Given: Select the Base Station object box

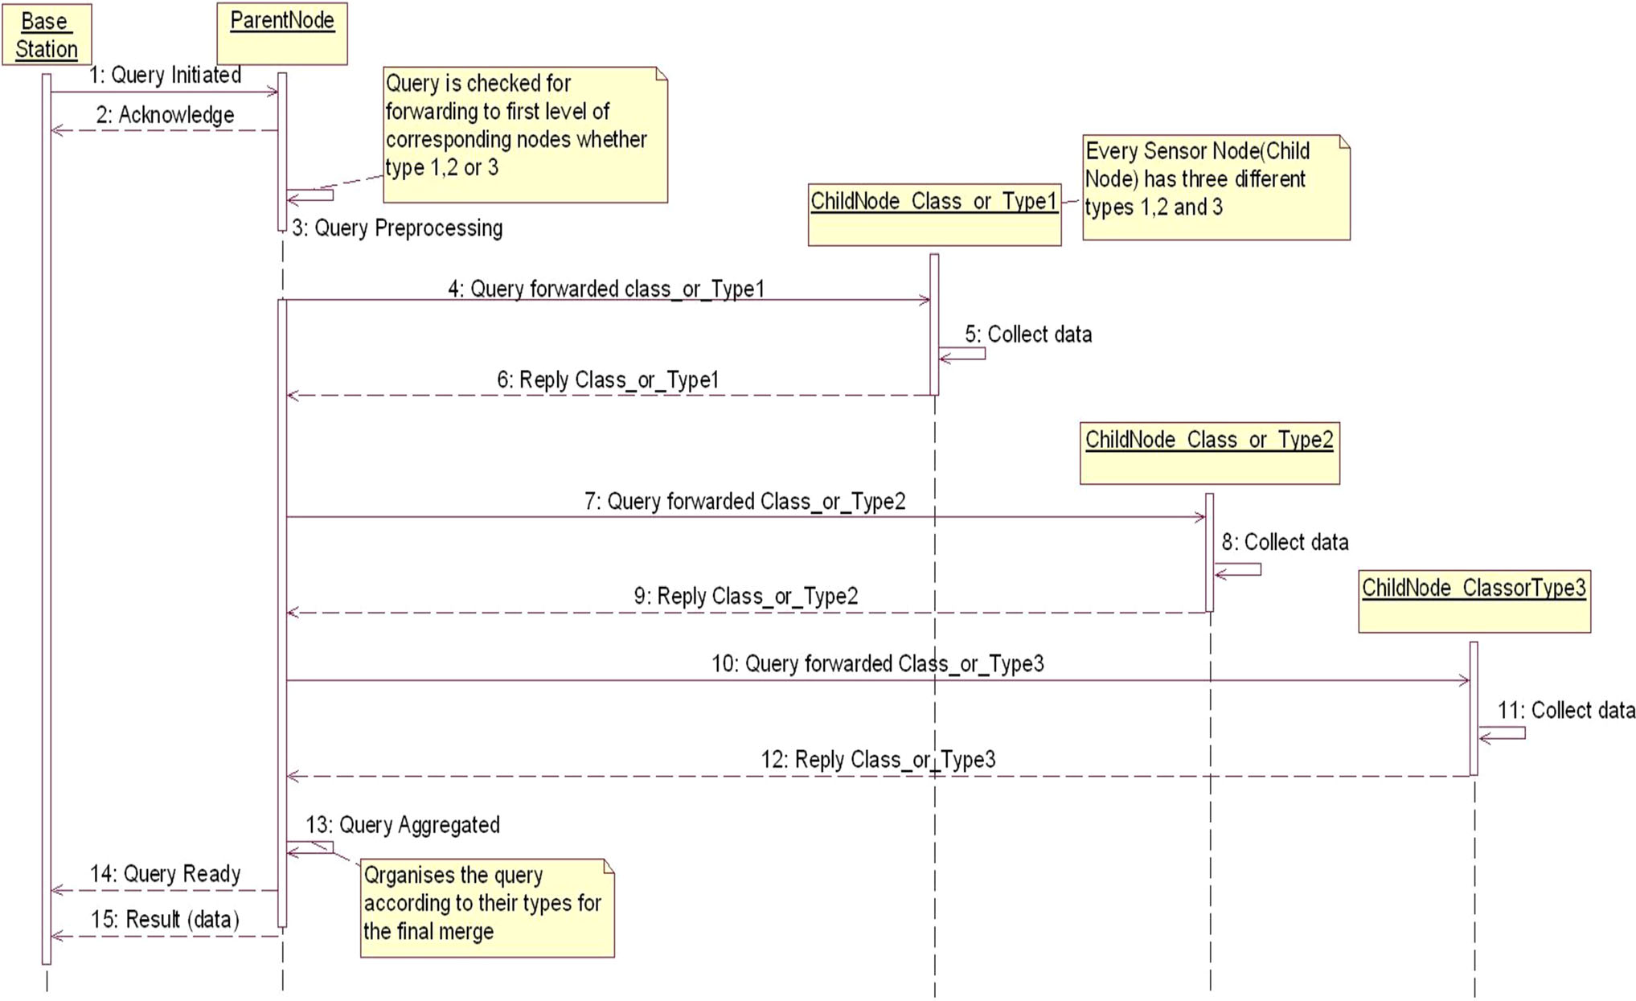Looking at the screenshot, I should (46, 35).
